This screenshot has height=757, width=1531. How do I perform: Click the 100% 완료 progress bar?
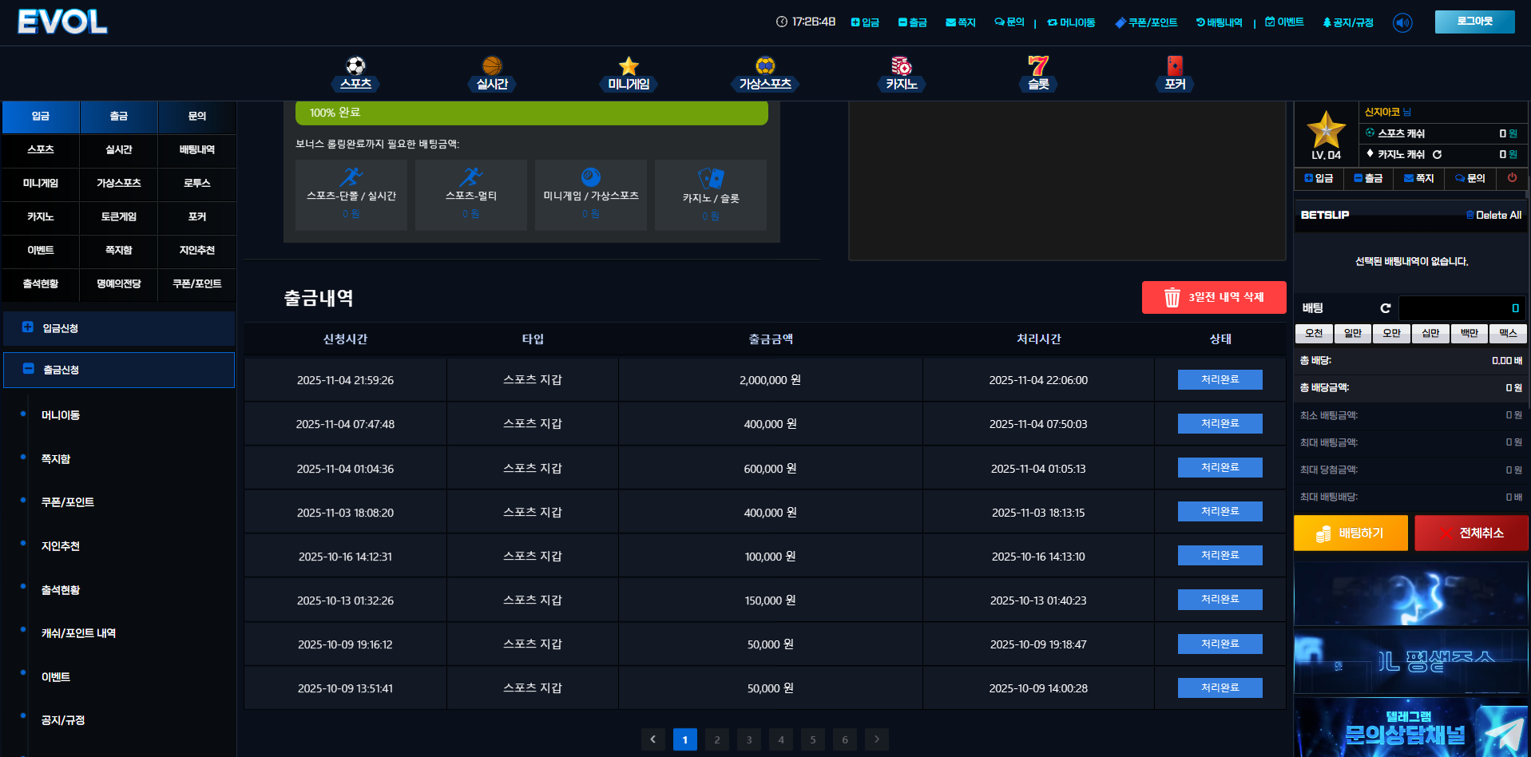pos(531,113)
